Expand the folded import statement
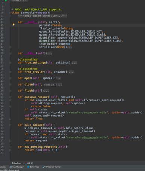Viewport: 145px width, 171px height. (25, 1)
